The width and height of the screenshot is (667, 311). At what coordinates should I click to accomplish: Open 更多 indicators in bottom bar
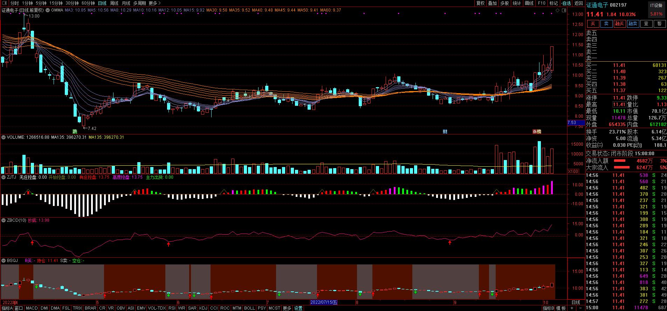click(287, 308)
